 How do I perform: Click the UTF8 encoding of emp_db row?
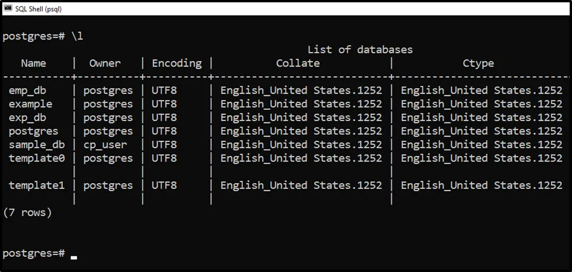coord(164,90)
